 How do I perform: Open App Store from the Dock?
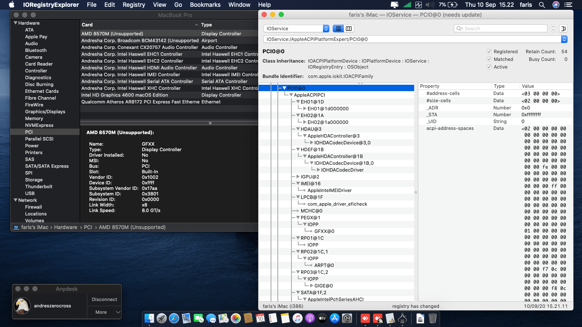334,318
